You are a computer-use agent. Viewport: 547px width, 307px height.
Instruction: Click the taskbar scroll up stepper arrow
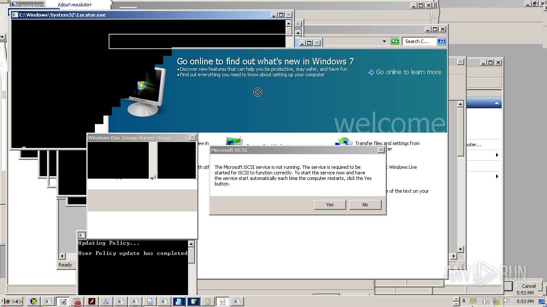click(x=456, y=299)
